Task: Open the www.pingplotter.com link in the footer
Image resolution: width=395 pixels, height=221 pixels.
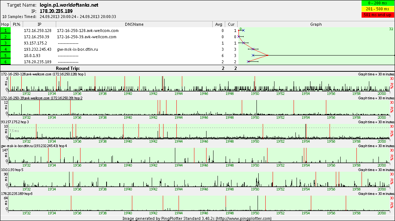Action: (x=244, y=218)
